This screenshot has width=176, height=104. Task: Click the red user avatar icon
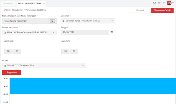pyautogui.click(x=169, y=3)
